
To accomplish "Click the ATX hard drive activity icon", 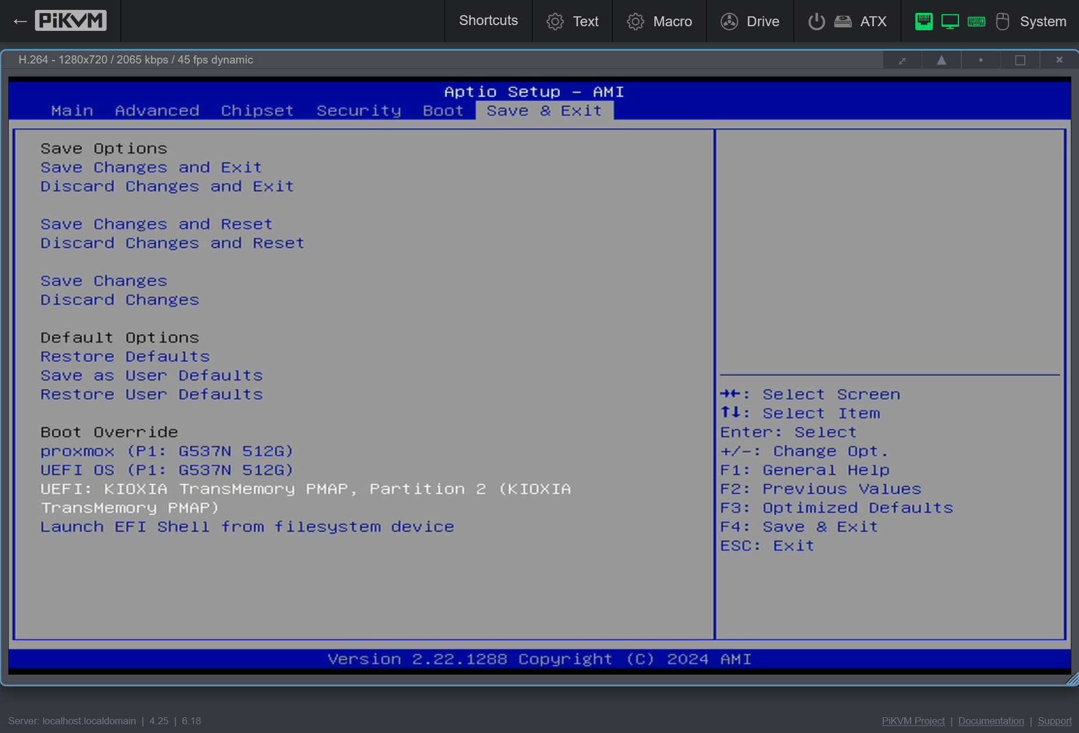I will click(x=842, y=22).
